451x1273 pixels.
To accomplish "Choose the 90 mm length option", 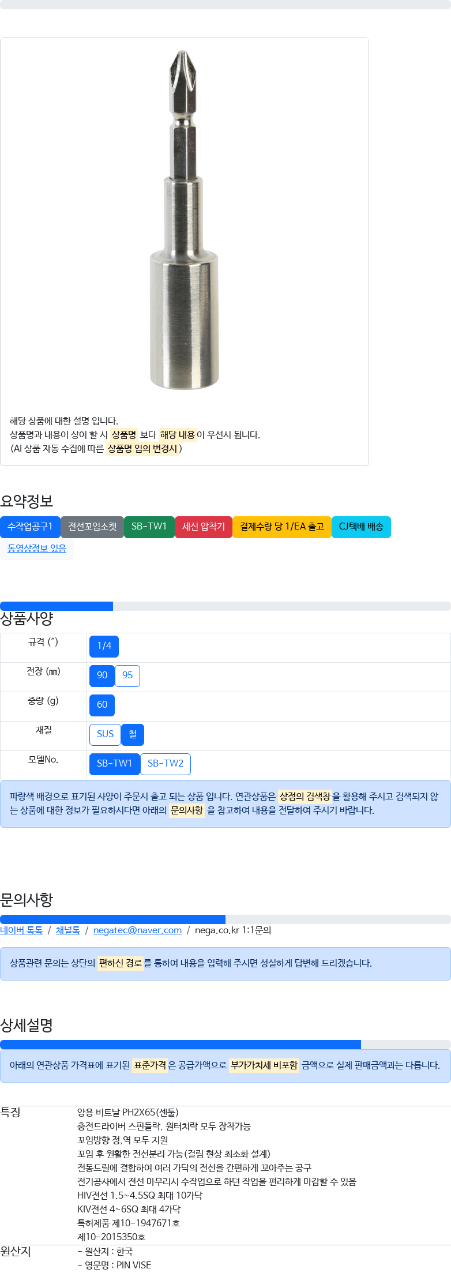I will [x=102, y=675].
